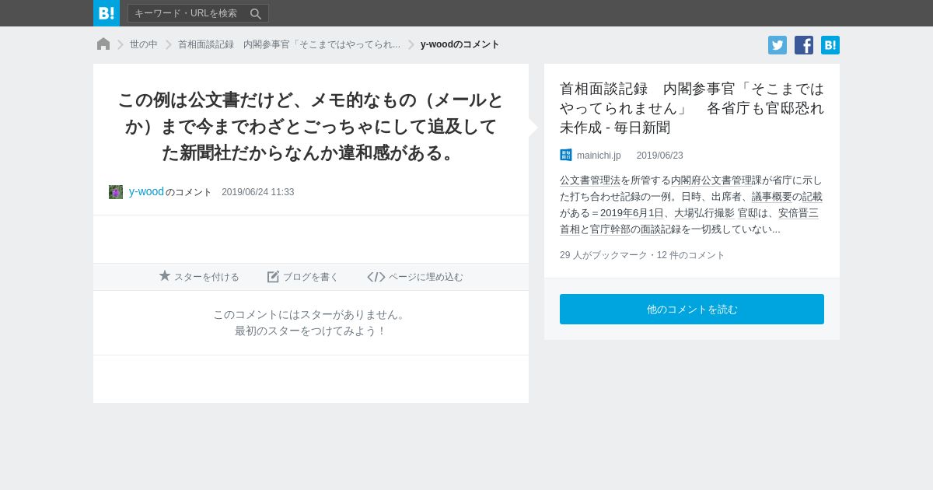Go to home via house icon
Image resolution: width=933 pixels, height=490 pixels.
pos(103,44)
